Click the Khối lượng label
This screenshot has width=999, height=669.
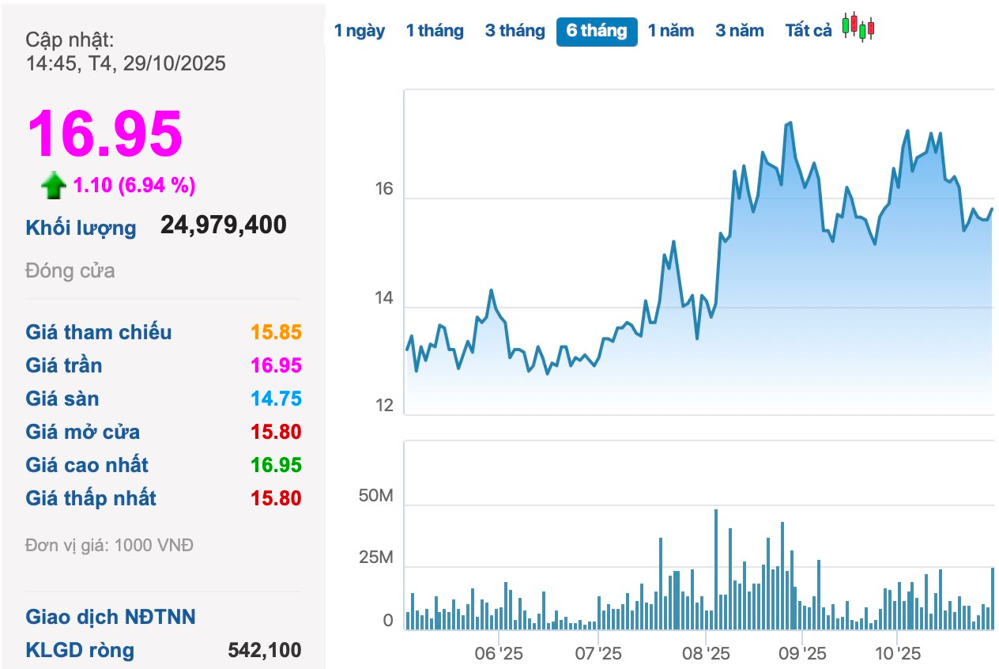point(81,229)
